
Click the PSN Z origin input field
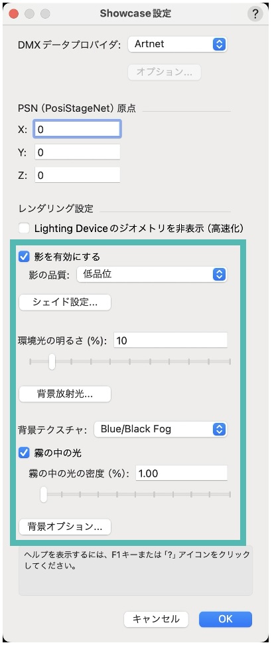[x=77, y=176]
